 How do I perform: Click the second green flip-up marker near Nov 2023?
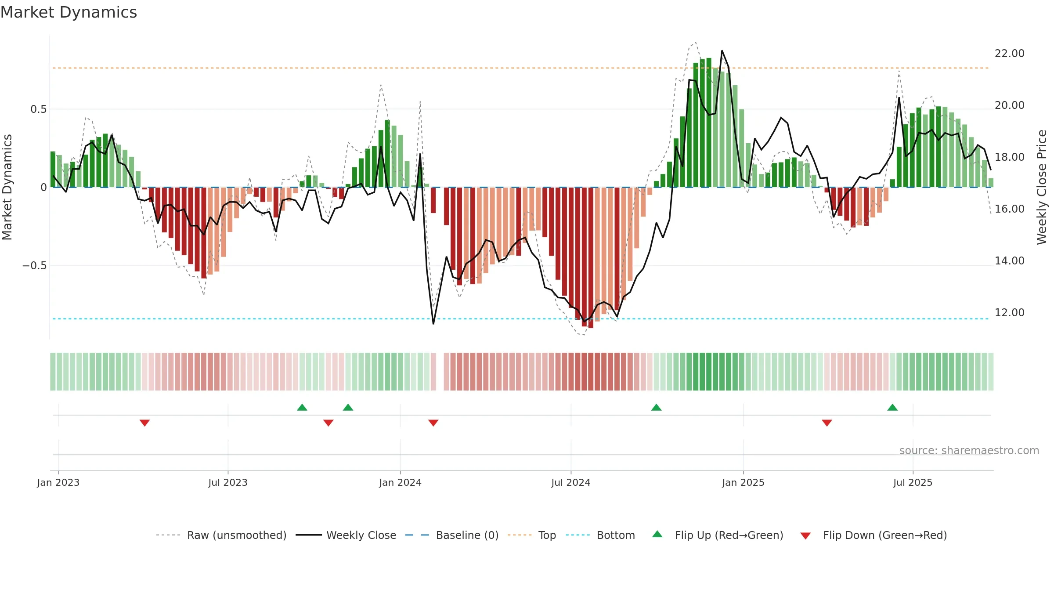coord(348,407)
